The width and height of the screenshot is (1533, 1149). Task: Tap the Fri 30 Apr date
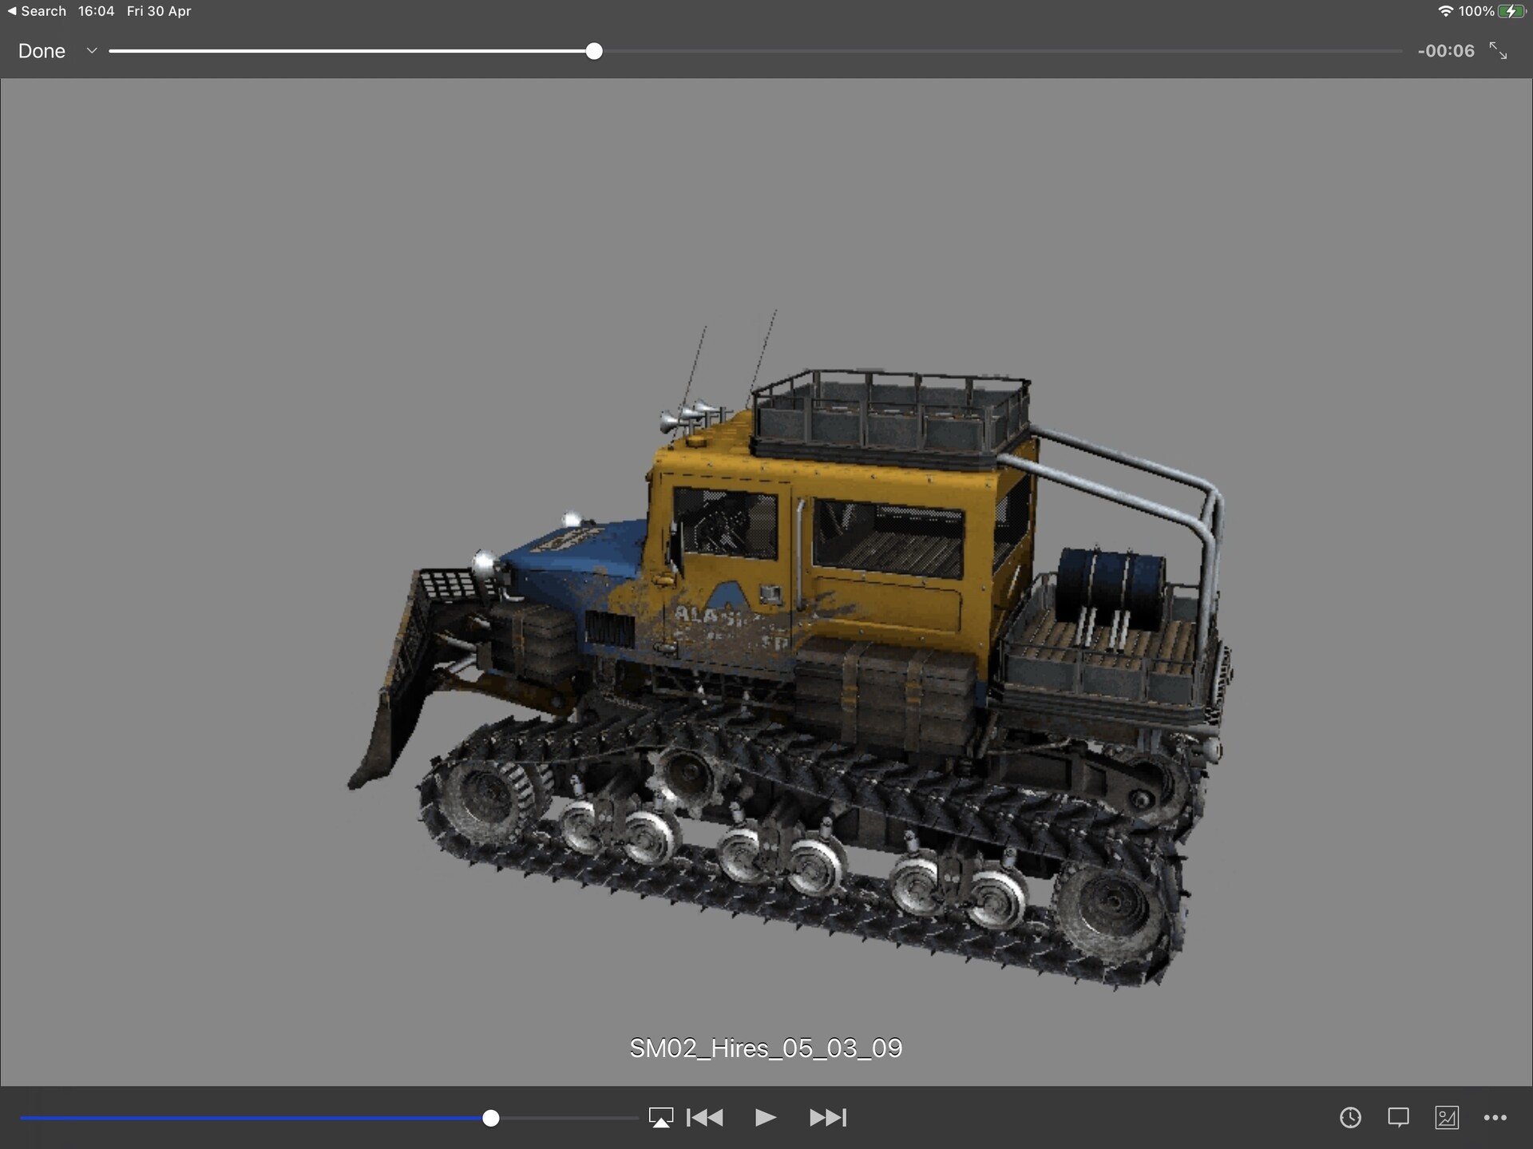pos(158,11)
